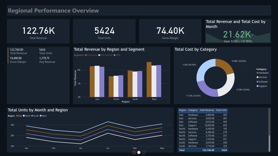Screen dimensions: 278x156
Task: Select Software in the Category legend
Action: [x=262, y=82]
